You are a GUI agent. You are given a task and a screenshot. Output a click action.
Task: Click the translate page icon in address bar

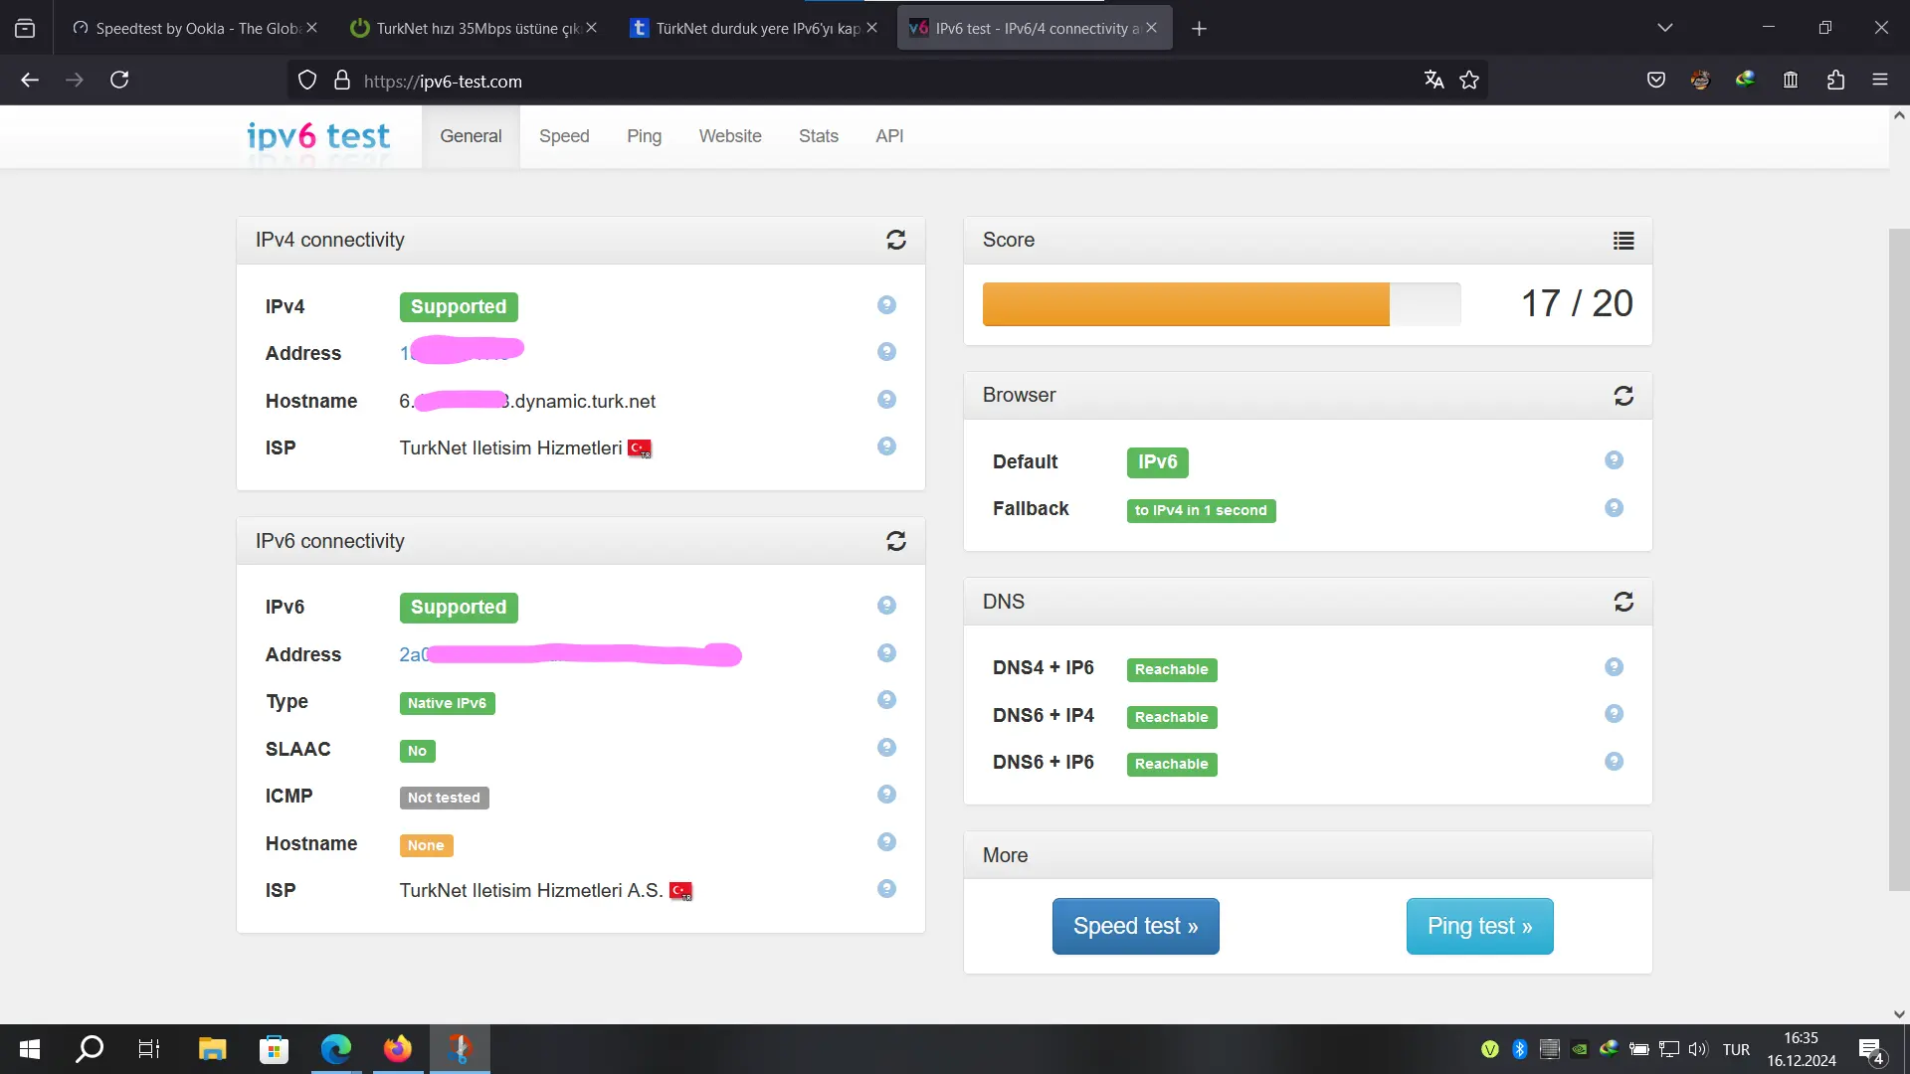click(1433, 81)
